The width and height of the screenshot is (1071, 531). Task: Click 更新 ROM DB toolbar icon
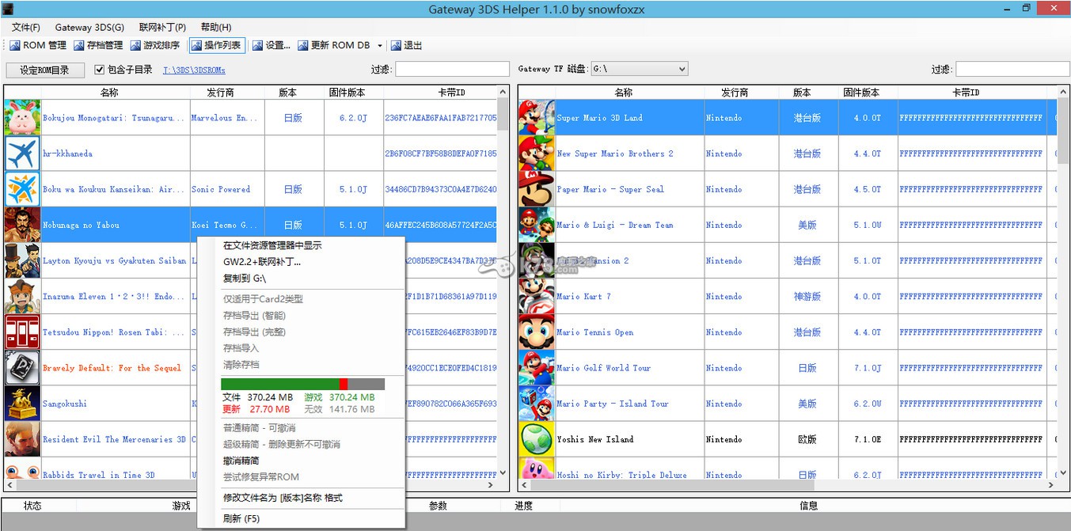click(303, 46)
